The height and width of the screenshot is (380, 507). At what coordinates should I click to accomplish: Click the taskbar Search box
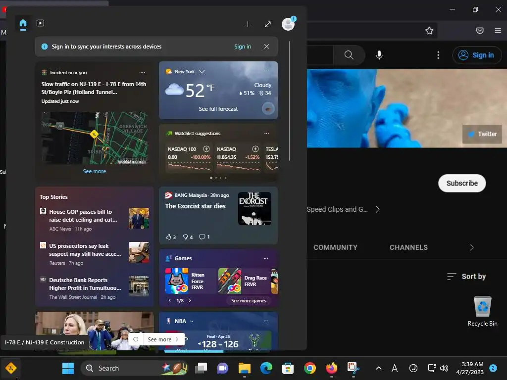[134, 368]
